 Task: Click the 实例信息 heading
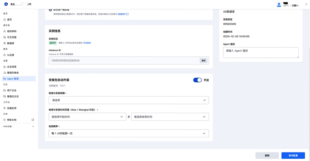(x=55, y=31)
